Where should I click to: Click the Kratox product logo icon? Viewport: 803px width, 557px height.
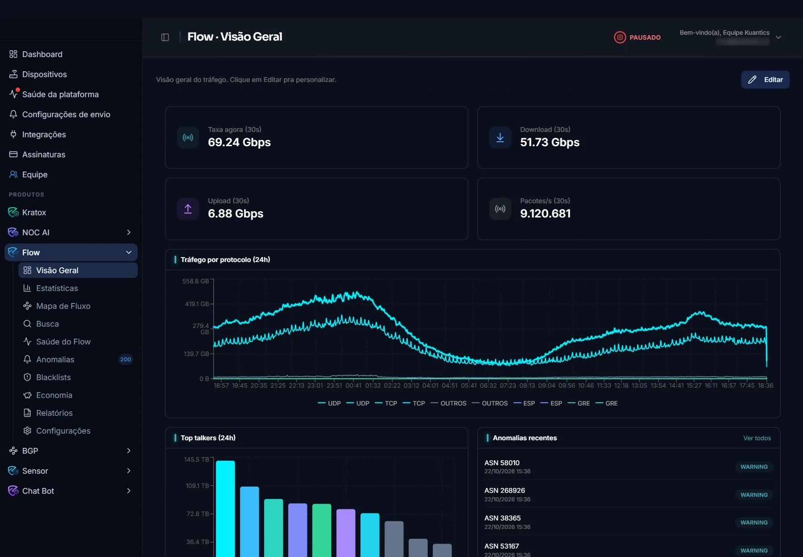tap(13, 213)
